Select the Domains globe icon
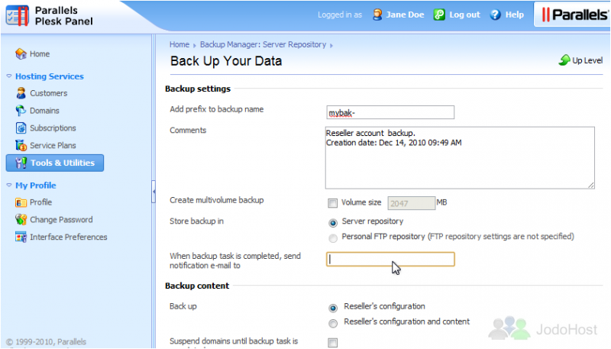The width and height of the screenshot is (611, 349). tap(21, 111)
